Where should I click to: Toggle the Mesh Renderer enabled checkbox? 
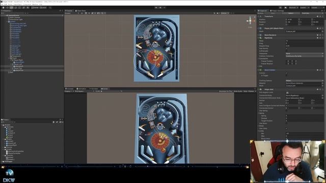tap(263, 35)
